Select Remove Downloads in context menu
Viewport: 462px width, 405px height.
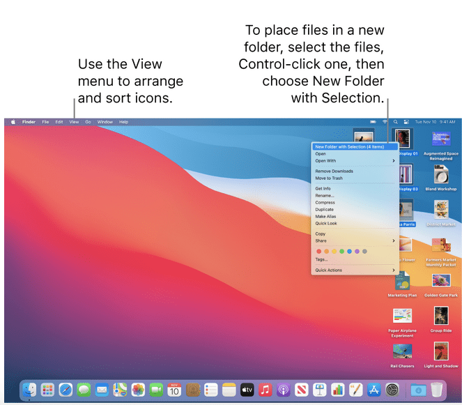tap(355, 171)
